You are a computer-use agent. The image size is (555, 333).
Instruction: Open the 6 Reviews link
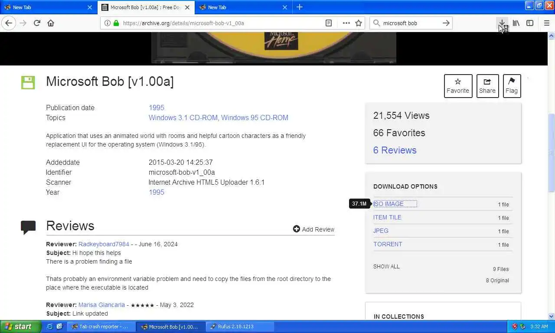(x=395, y=150)
